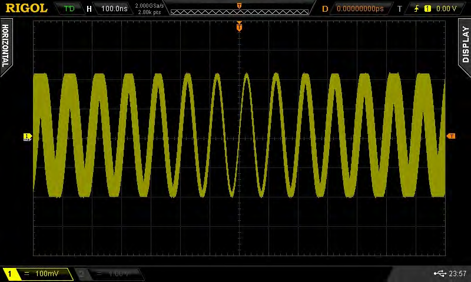Click the waveform memory overview bar
The image size is (471, 282).
click(240, 12)
